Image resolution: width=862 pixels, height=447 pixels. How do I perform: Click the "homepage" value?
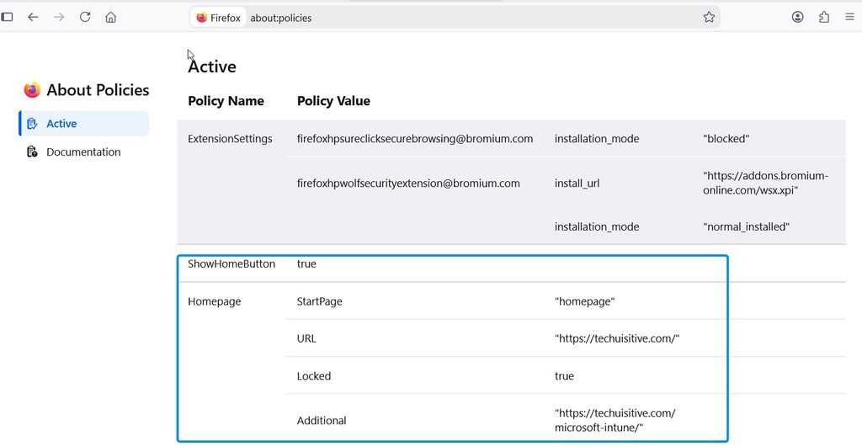click(584, 301)
